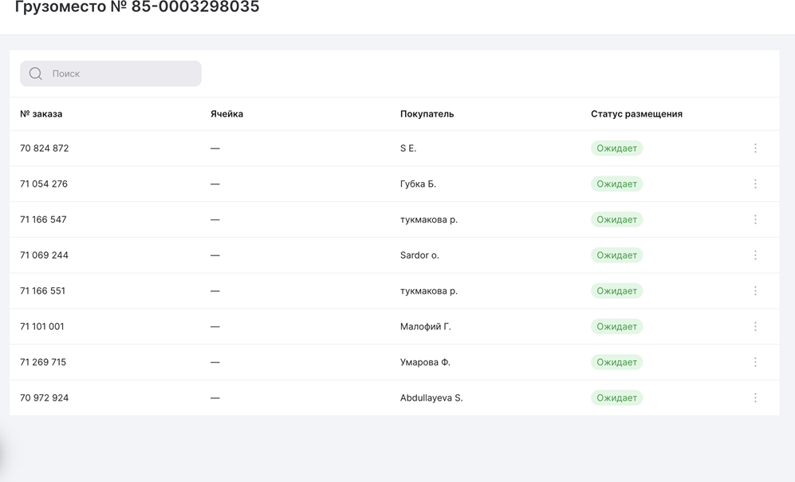This screenshot has width=795, height=482.
Task: Click the № заказа column header
Action: 41,114
